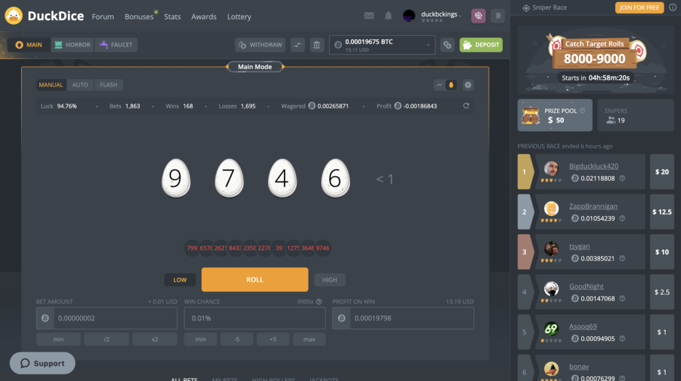
Task: Open the chat panel icon
Action: tap(497, 16)
